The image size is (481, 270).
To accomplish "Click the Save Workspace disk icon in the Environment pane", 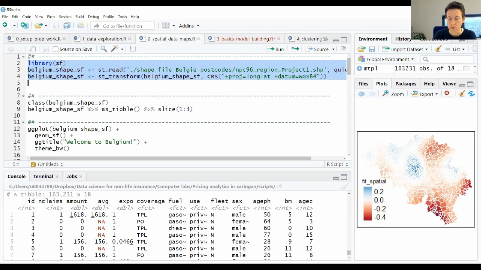I will 372,49.
